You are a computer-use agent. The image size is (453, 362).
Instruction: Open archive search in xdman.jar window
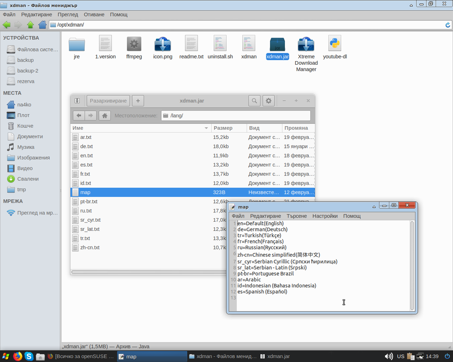(x=254, y=101)
